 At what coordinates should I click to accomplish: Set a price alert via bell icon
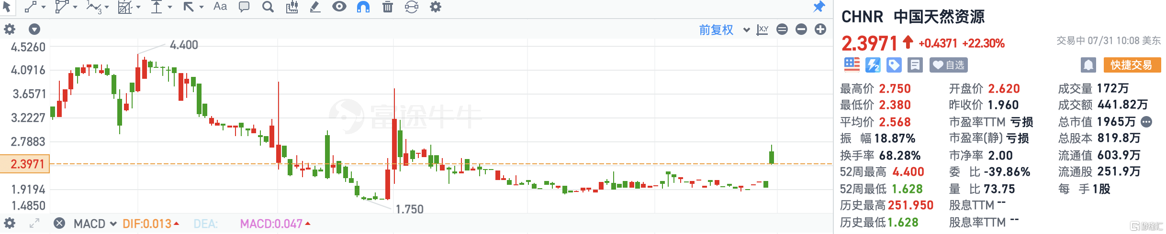tap(1088, 64)
